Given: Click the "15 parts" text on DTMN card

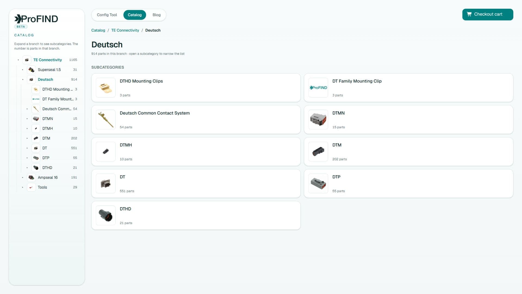Looking at the screenshot, I should [338, 127].
